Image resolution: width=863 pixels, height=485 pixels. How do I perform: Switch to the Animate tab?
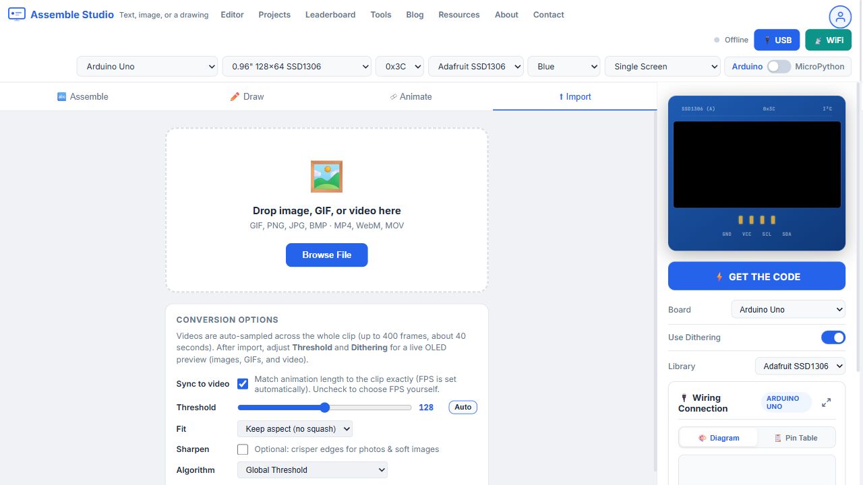[x=411, y=96]
